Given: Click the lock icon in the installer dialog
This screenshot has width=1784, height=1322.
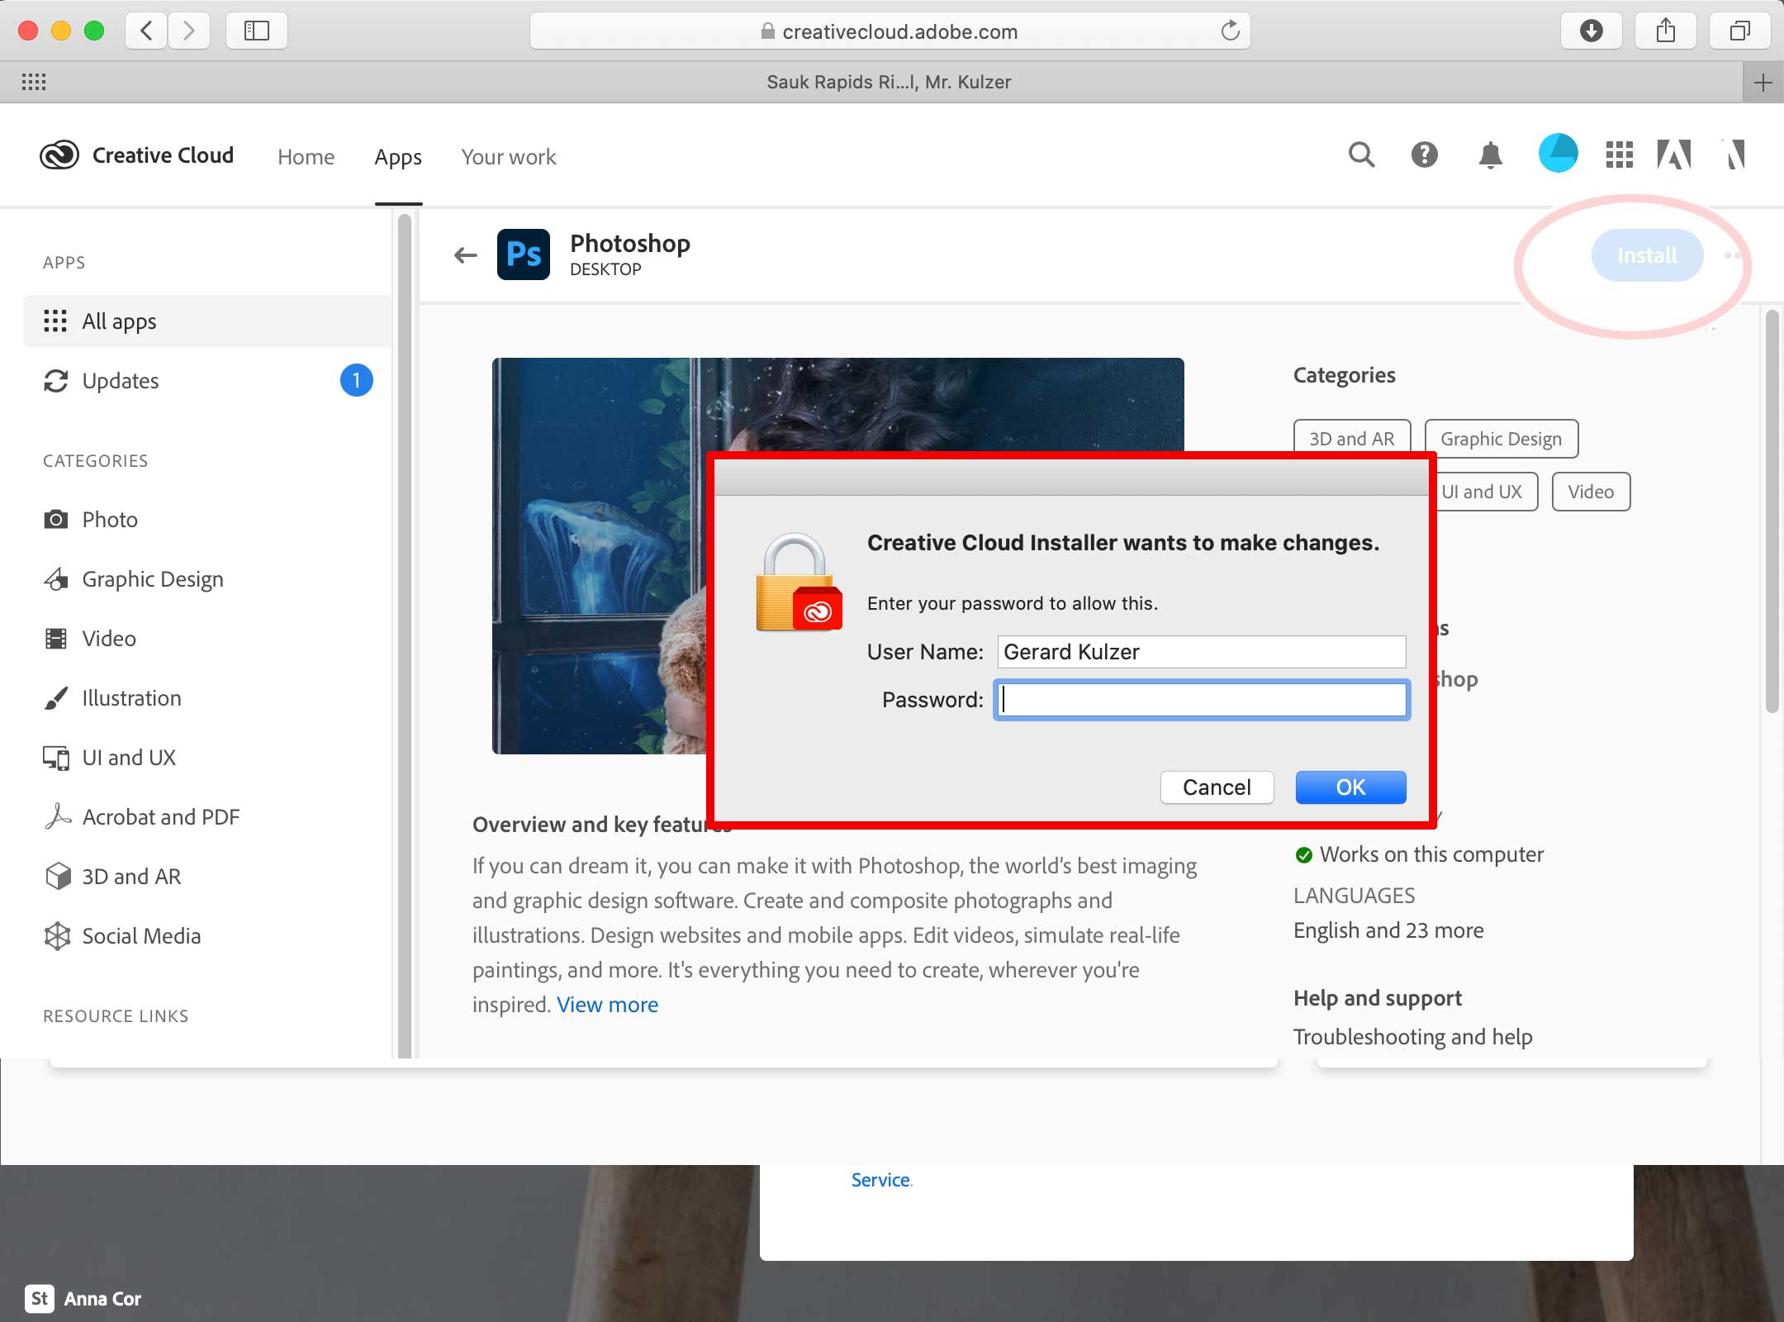Looking at the screenshot, I should point(799,582).
